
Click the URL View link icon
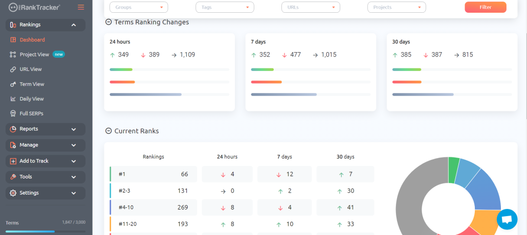pos(13,69)
